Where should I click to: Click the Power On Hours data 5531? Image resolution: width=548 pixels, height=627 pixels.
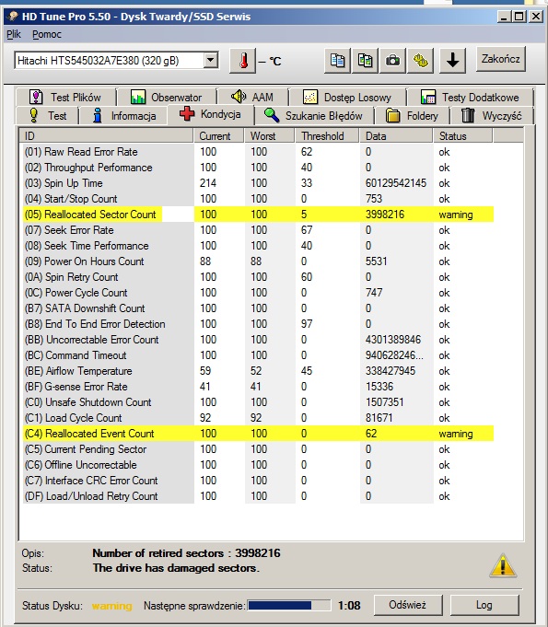tap(377, 261)
